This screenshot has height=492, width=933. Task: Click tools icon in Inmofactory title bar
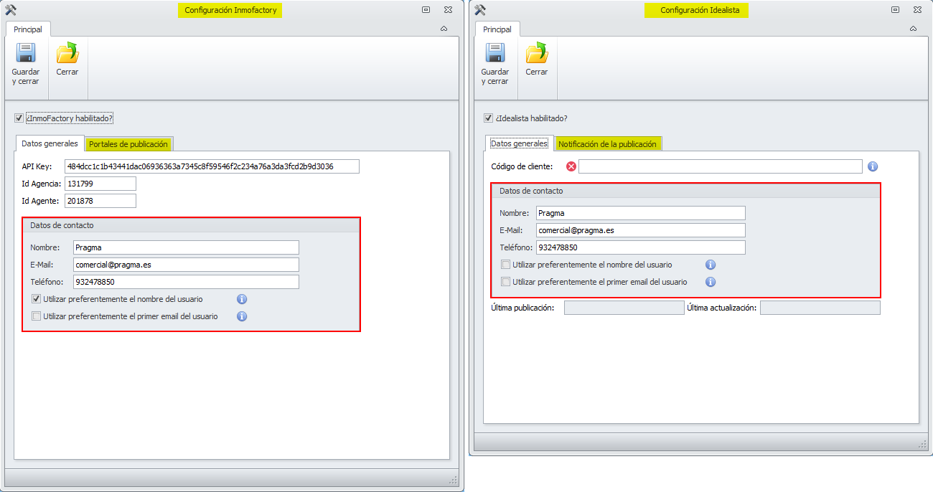10,10
